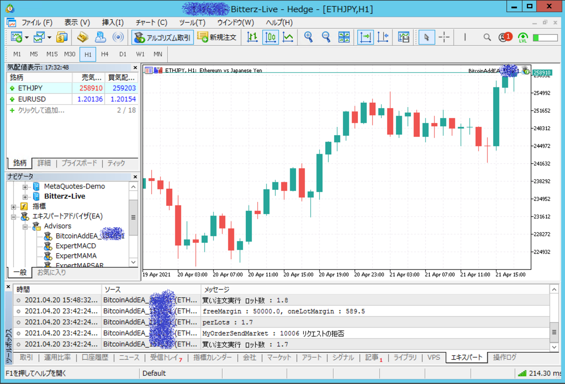Switch chart to bar chart icon
Screen dimensions: 565x384
click(252, 37)
